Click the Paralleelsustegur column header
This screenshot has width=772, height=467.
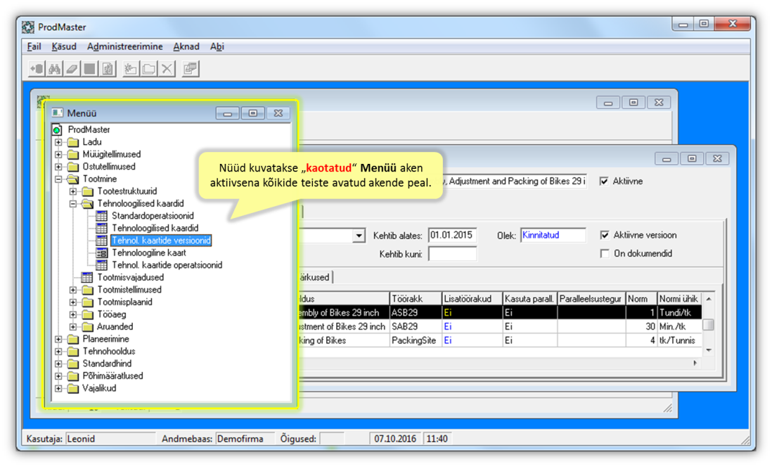(x=591, y=298)
